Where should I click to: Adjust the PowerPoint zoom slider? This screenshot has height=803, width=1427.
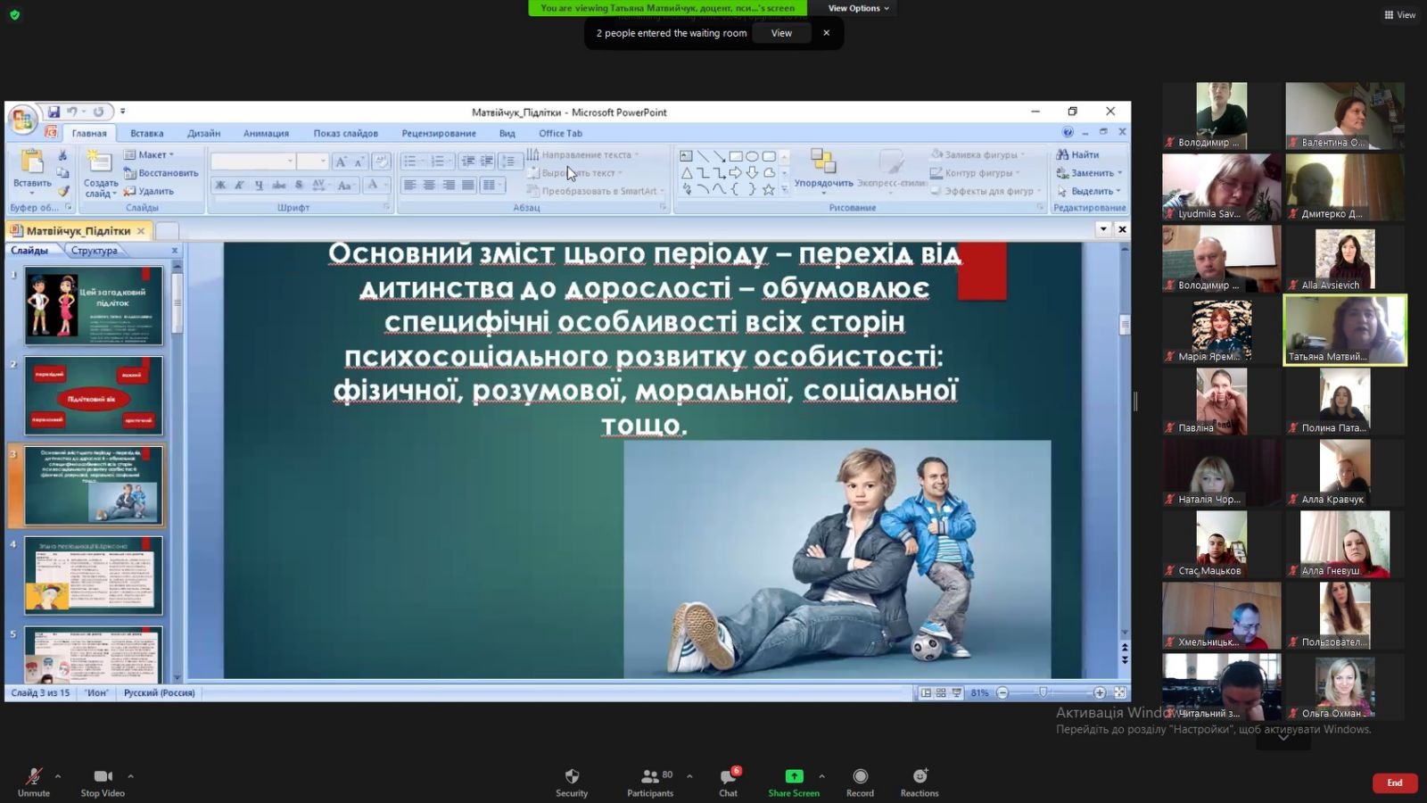point(1043,692)
